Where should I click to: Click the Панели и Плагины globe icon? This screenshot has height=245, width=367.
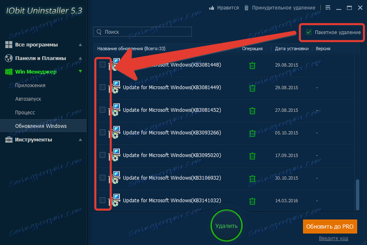point(9,58)
